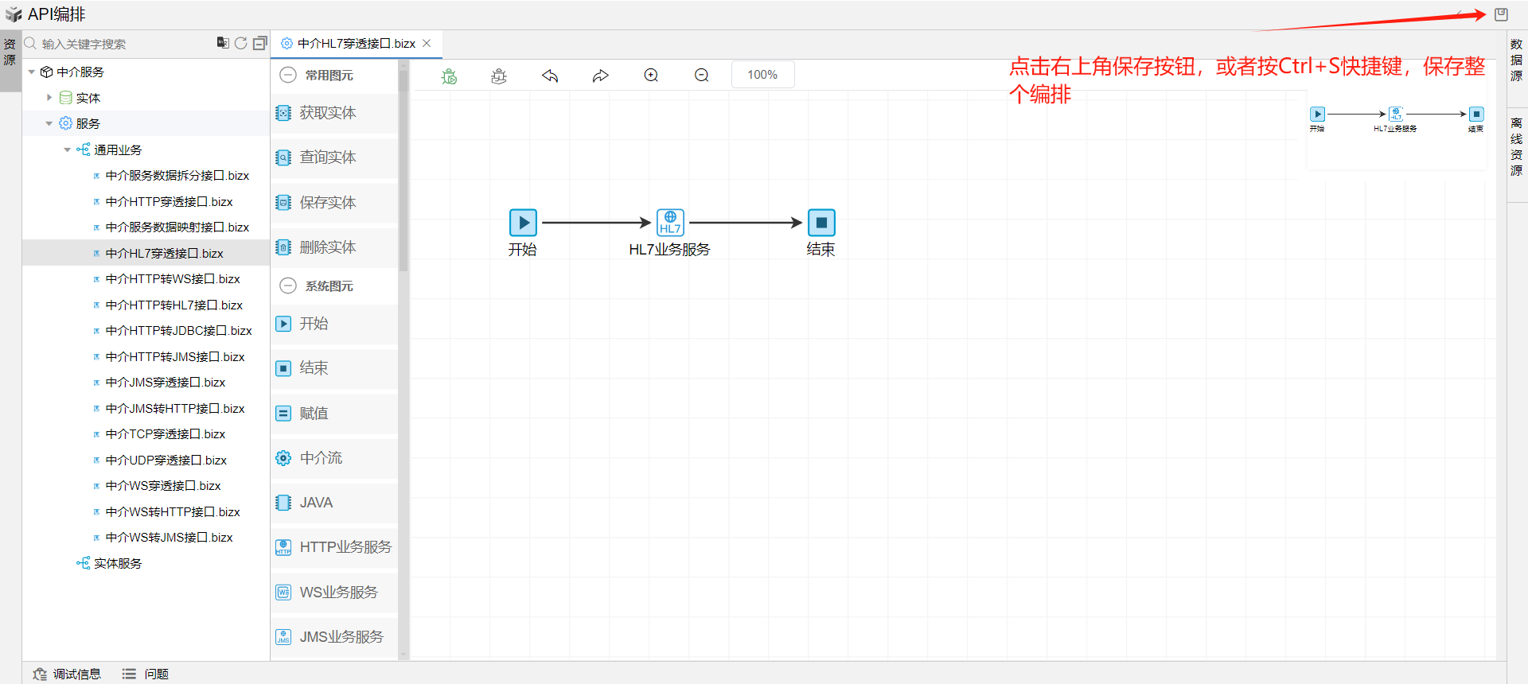Collapse the 服务 tree node
The height and width of the screenshot is (684, 1528).
pos(49,123)
